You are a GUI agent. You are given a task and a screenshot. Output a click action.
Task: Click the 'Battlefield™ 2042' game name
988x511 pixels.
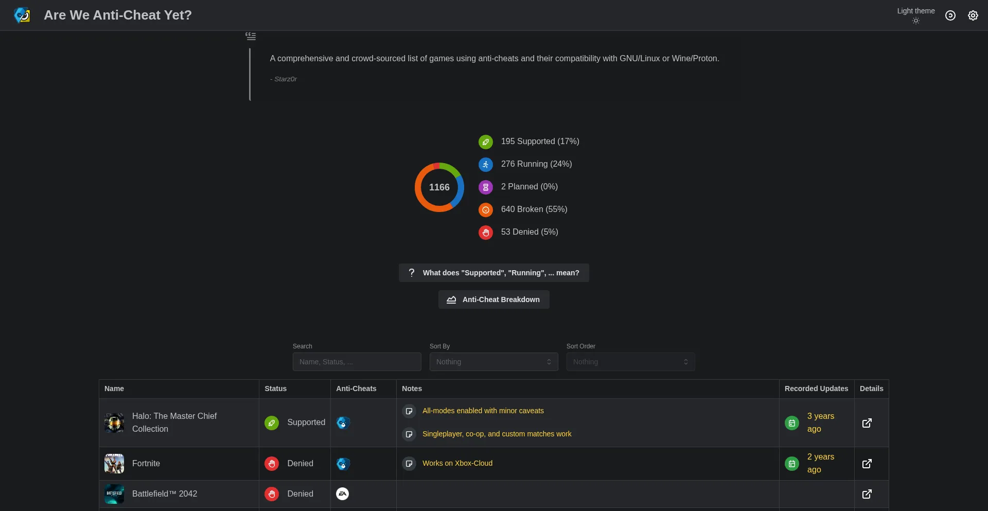pos(165,494)
